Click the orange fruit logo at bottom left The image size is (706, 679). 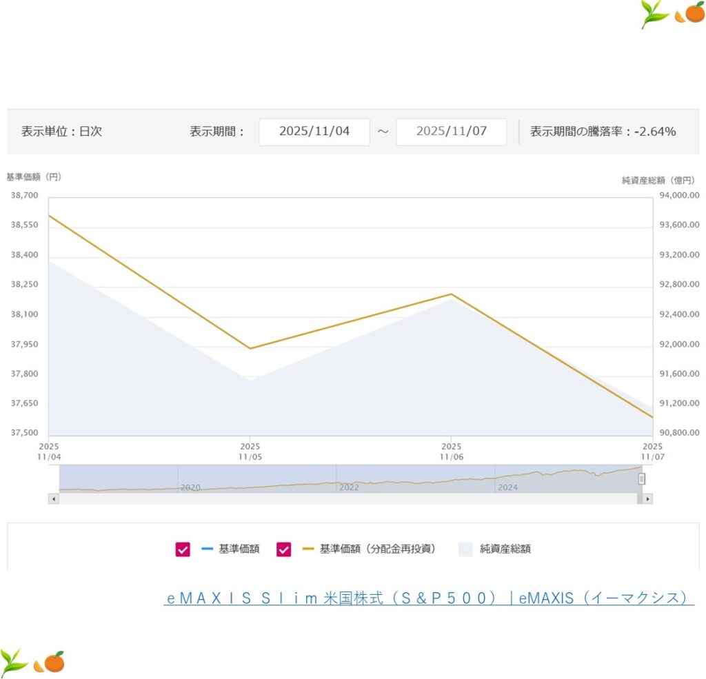point(50,662)
